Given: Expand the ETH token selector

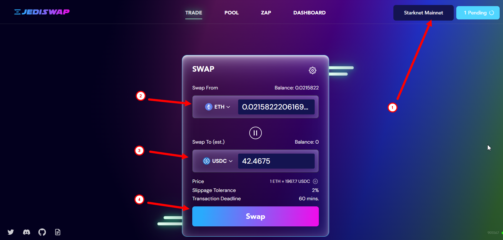Looking at the screenshot, I should [x=218, y=107].
